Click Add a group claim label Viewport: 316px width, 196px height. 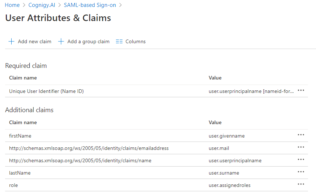pyautogui.click(x=88, y=42)
